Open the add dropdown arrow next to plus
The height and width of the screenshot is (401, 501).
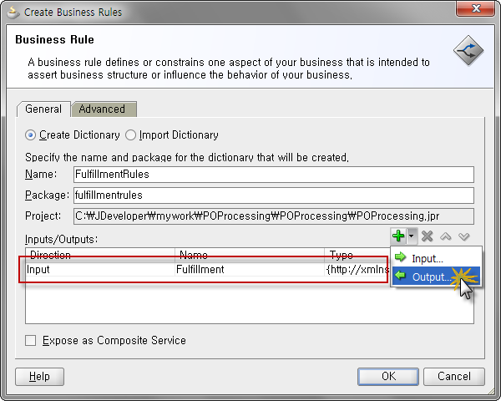click(x=412, y=236)
